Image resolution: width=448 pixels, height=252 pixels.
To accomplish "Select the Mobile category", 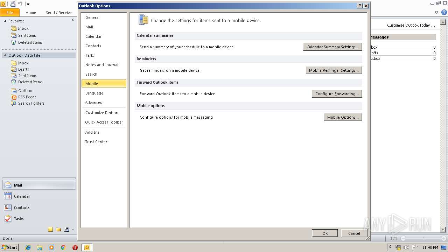I will [104, 84].
